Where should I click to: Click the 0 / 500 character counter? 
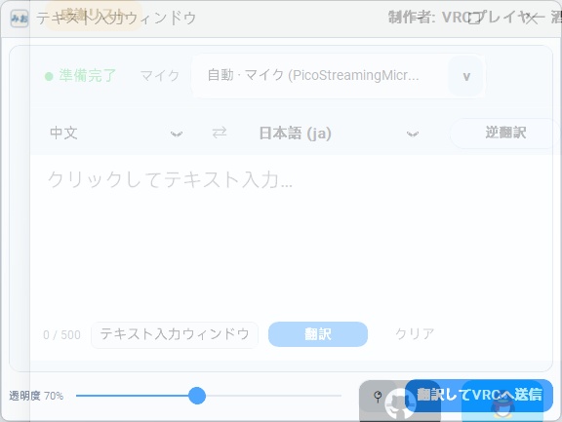61,335
